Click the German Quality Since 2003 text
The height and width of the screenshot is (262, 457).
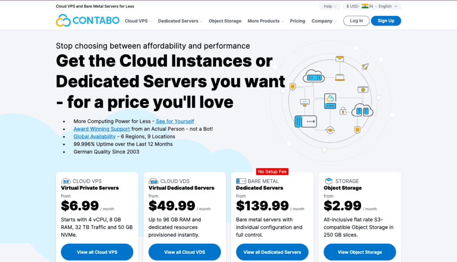pos(106,152)
